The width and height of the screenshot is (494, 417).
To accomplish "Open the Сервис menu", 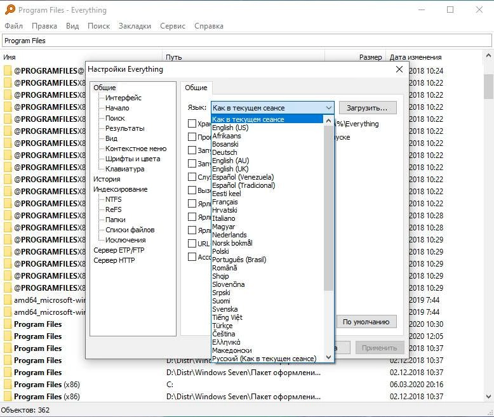I will click(x=173, y=26).
